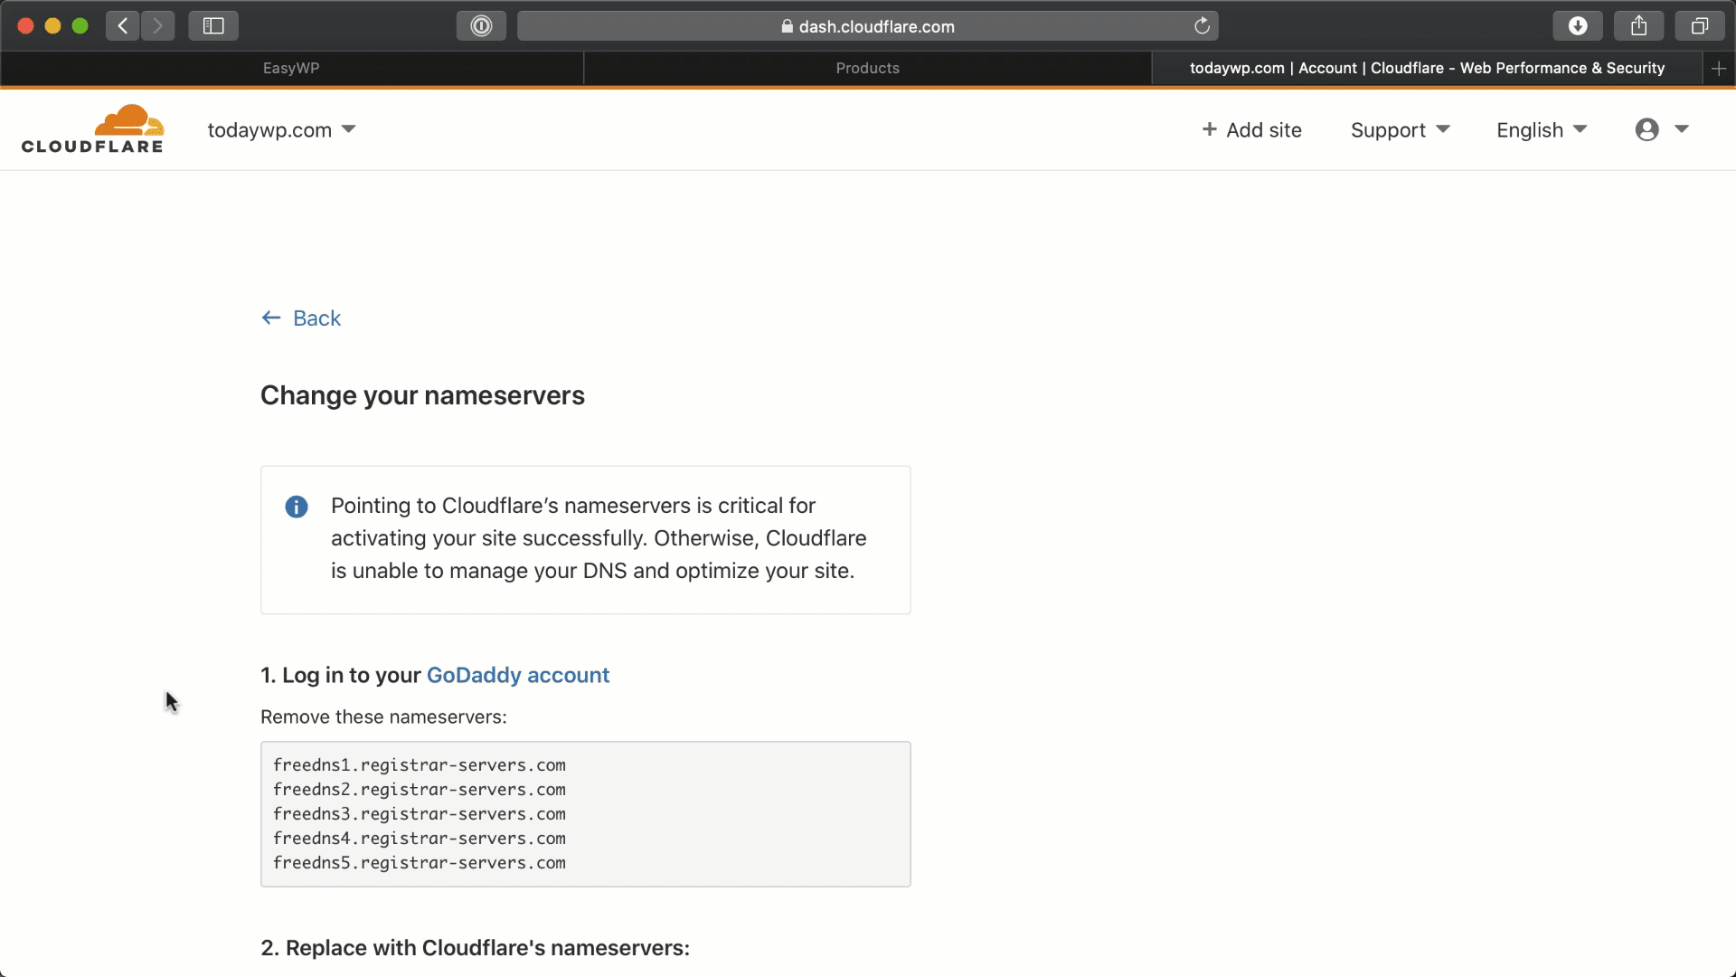Select the todaywp.com Cloudflare tab

(1427, 69)
